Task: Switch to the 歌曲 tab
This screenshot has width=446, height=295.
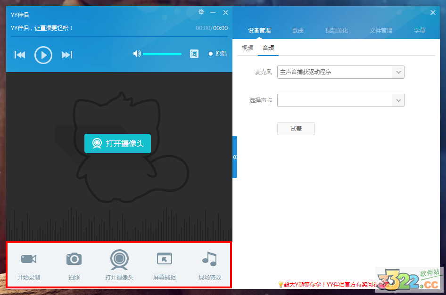Action: 298,31
